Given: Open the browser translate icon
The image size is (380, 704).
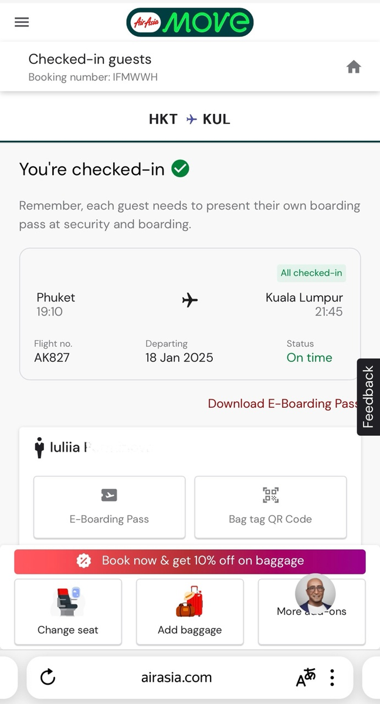Looking at the screenshot, I should 306,678.
